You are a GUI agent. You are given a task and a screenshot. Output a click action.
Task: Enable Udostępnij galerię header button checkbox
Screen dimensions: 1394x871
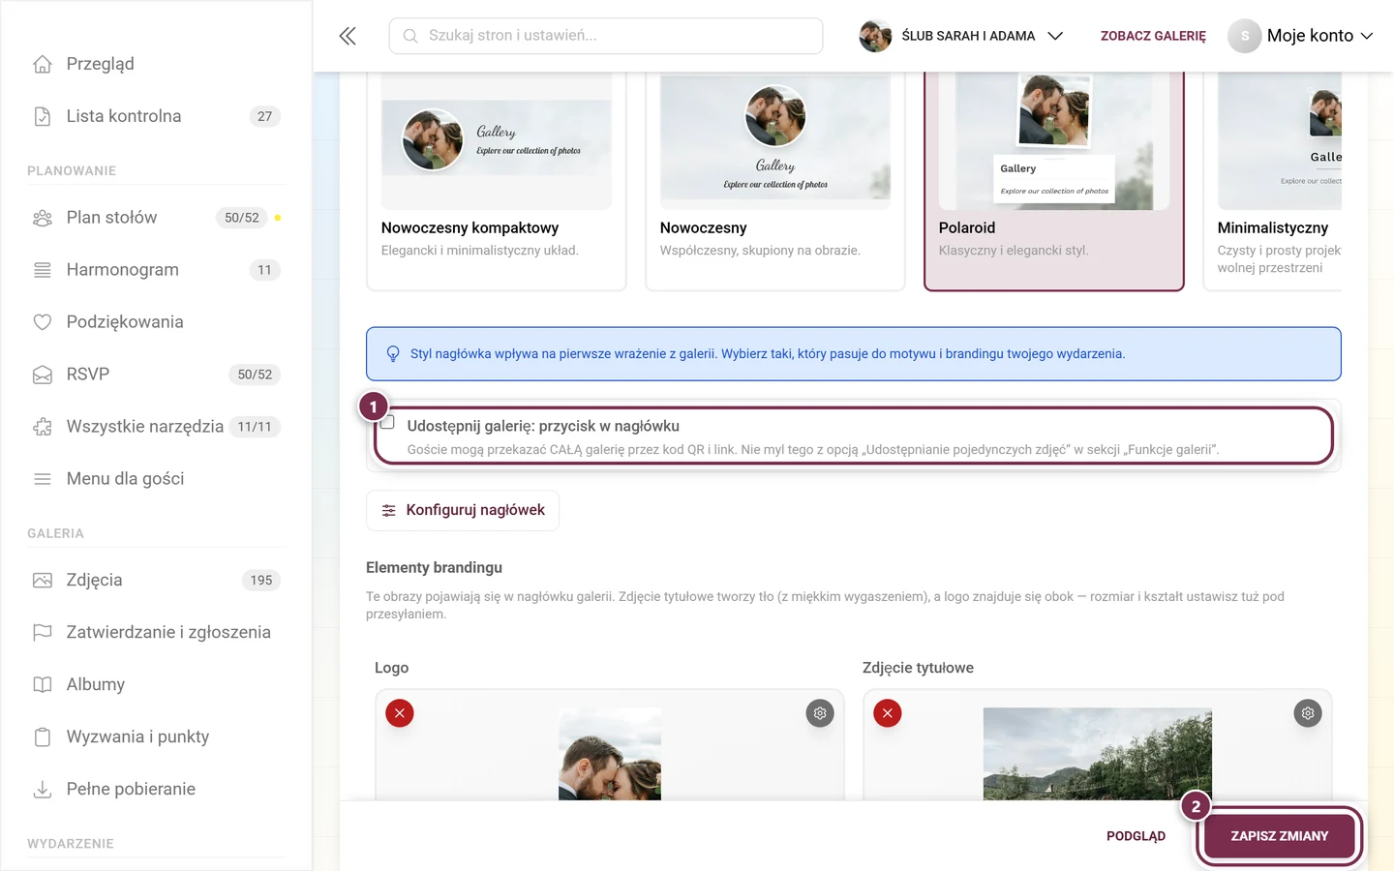387,423
